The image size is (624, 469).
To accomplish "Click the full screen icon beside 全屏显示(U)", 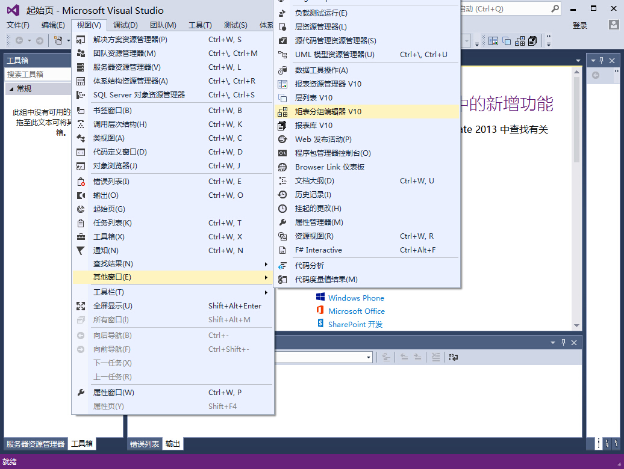I will pos(81,306).
